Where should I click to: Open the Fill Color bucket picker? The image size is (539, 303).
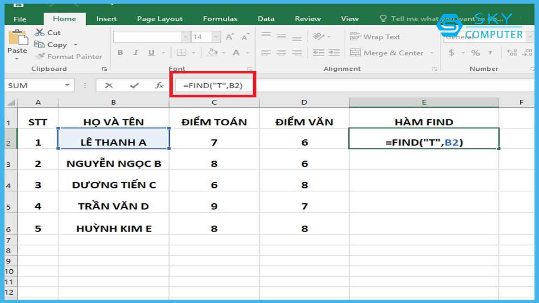click(x=213, y=53)
